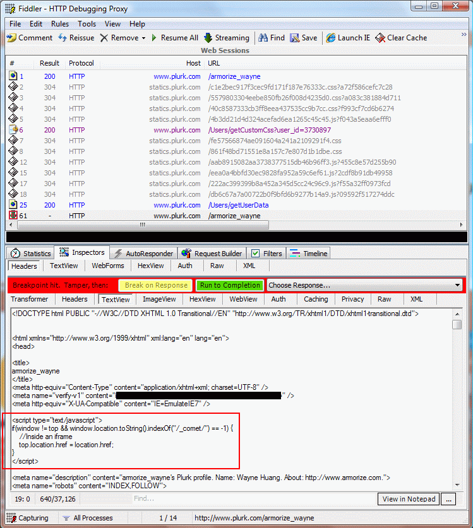Click the Remove X icon
The image size is (473, 528).
pos(104,38)
